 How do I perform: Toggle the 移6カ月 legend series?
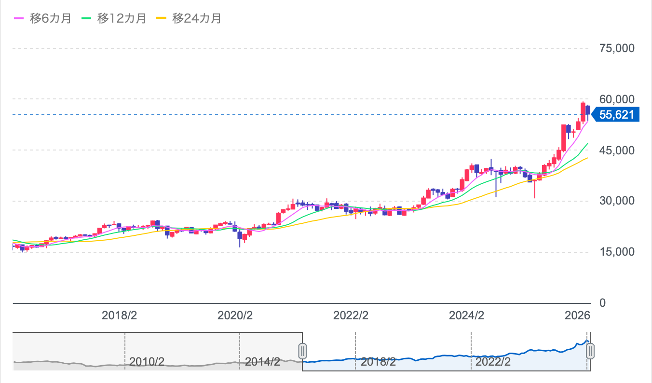pyautogui.click(x=50, y=18)
